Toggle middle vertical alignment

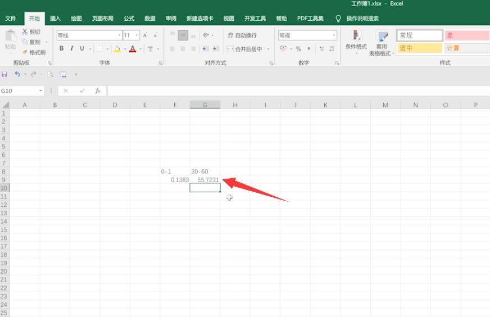point(183,35)
